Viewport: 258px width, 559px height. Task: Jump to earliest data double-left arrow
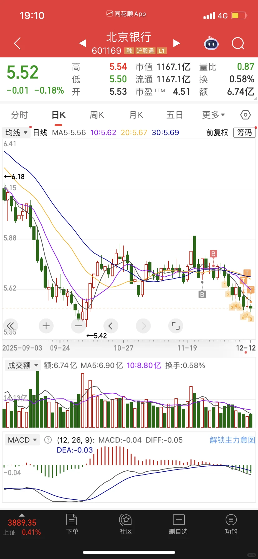tap(11, 326)
